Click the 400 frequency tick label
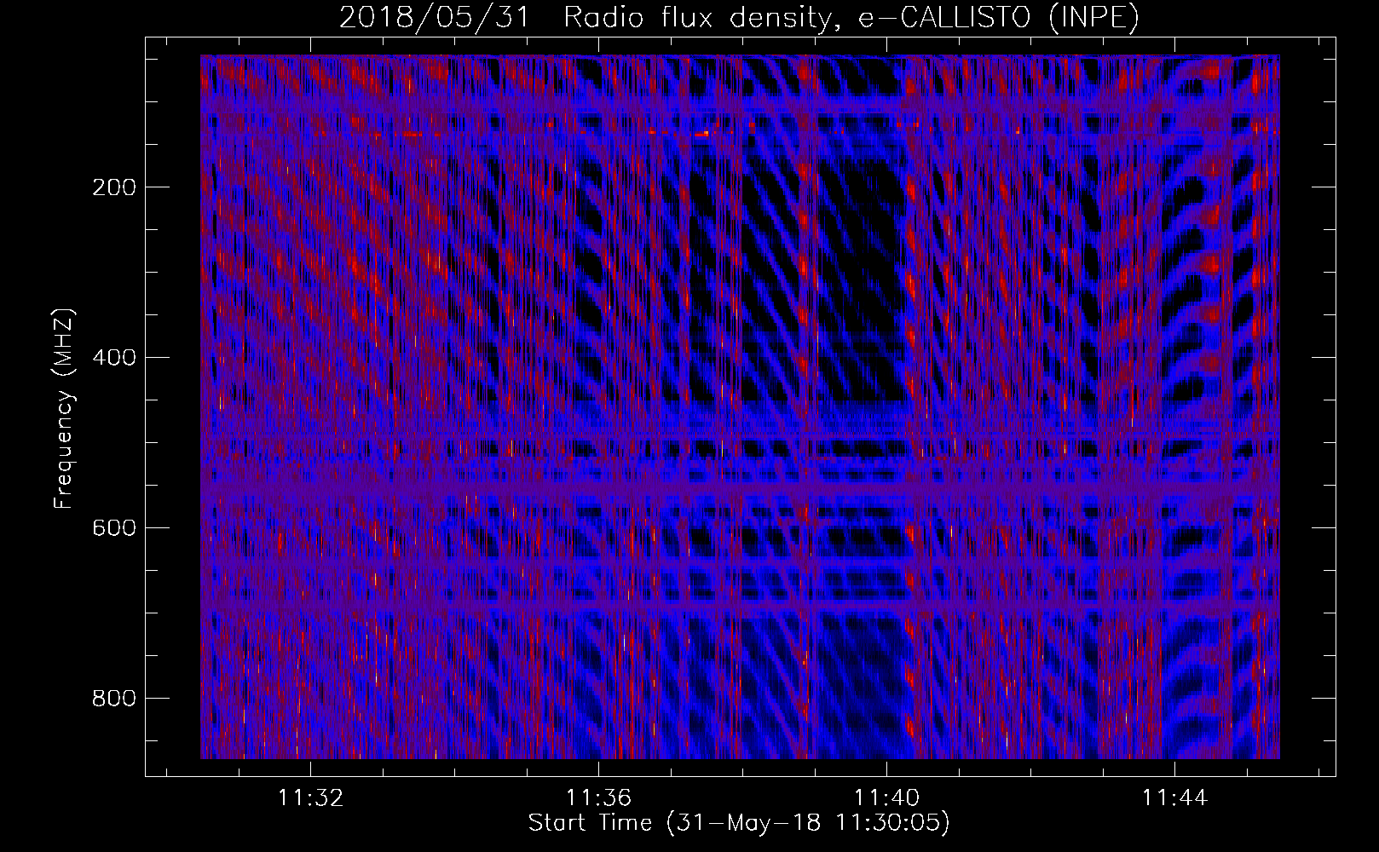Screen dimensions: 1379x852 tap(113, 358)
